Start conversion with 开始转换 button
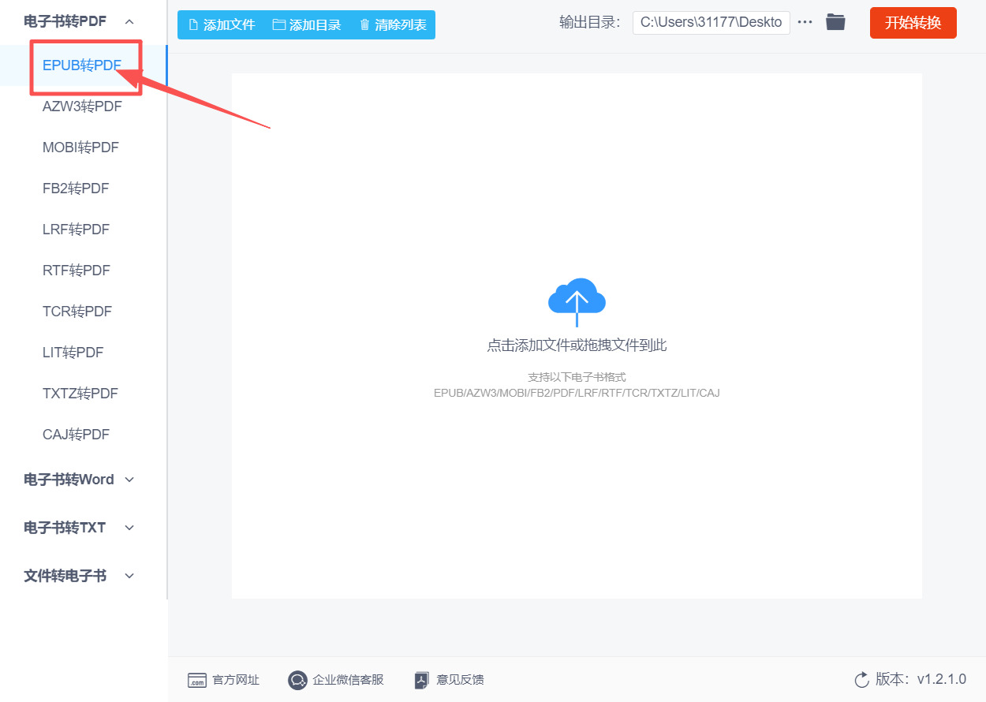Screen dimensions: 986x702 point(913,23)
